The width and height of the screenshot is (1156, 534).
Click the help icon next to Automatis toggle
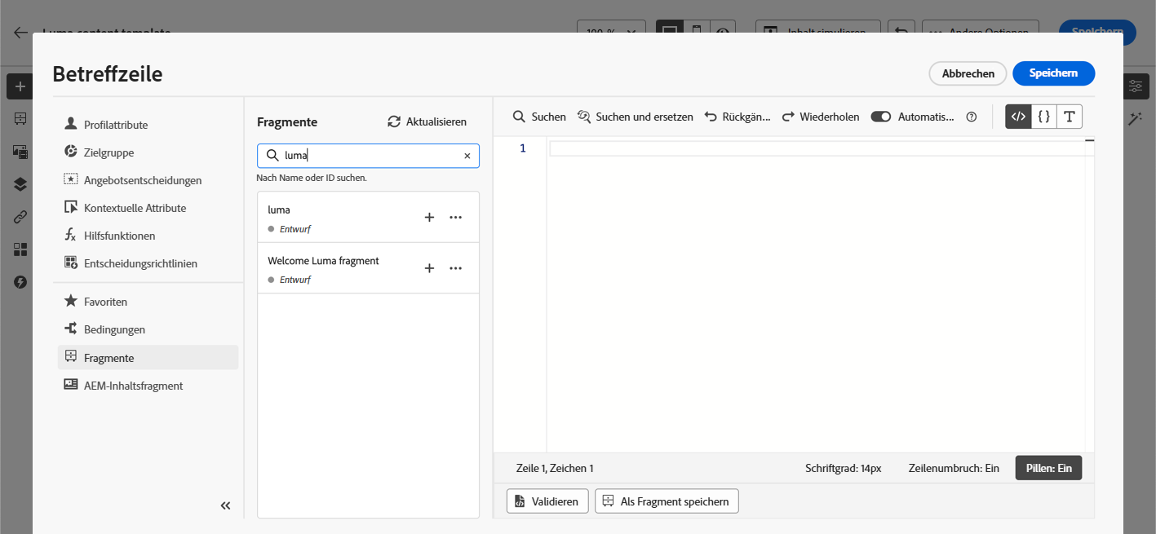click(972, 117)
